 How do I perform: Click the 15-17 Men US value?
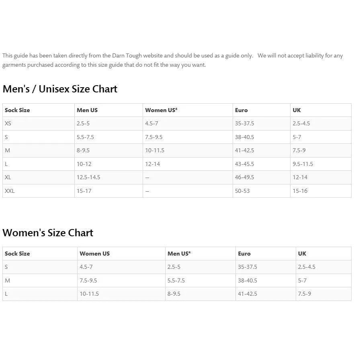click(x=84, y=191)
